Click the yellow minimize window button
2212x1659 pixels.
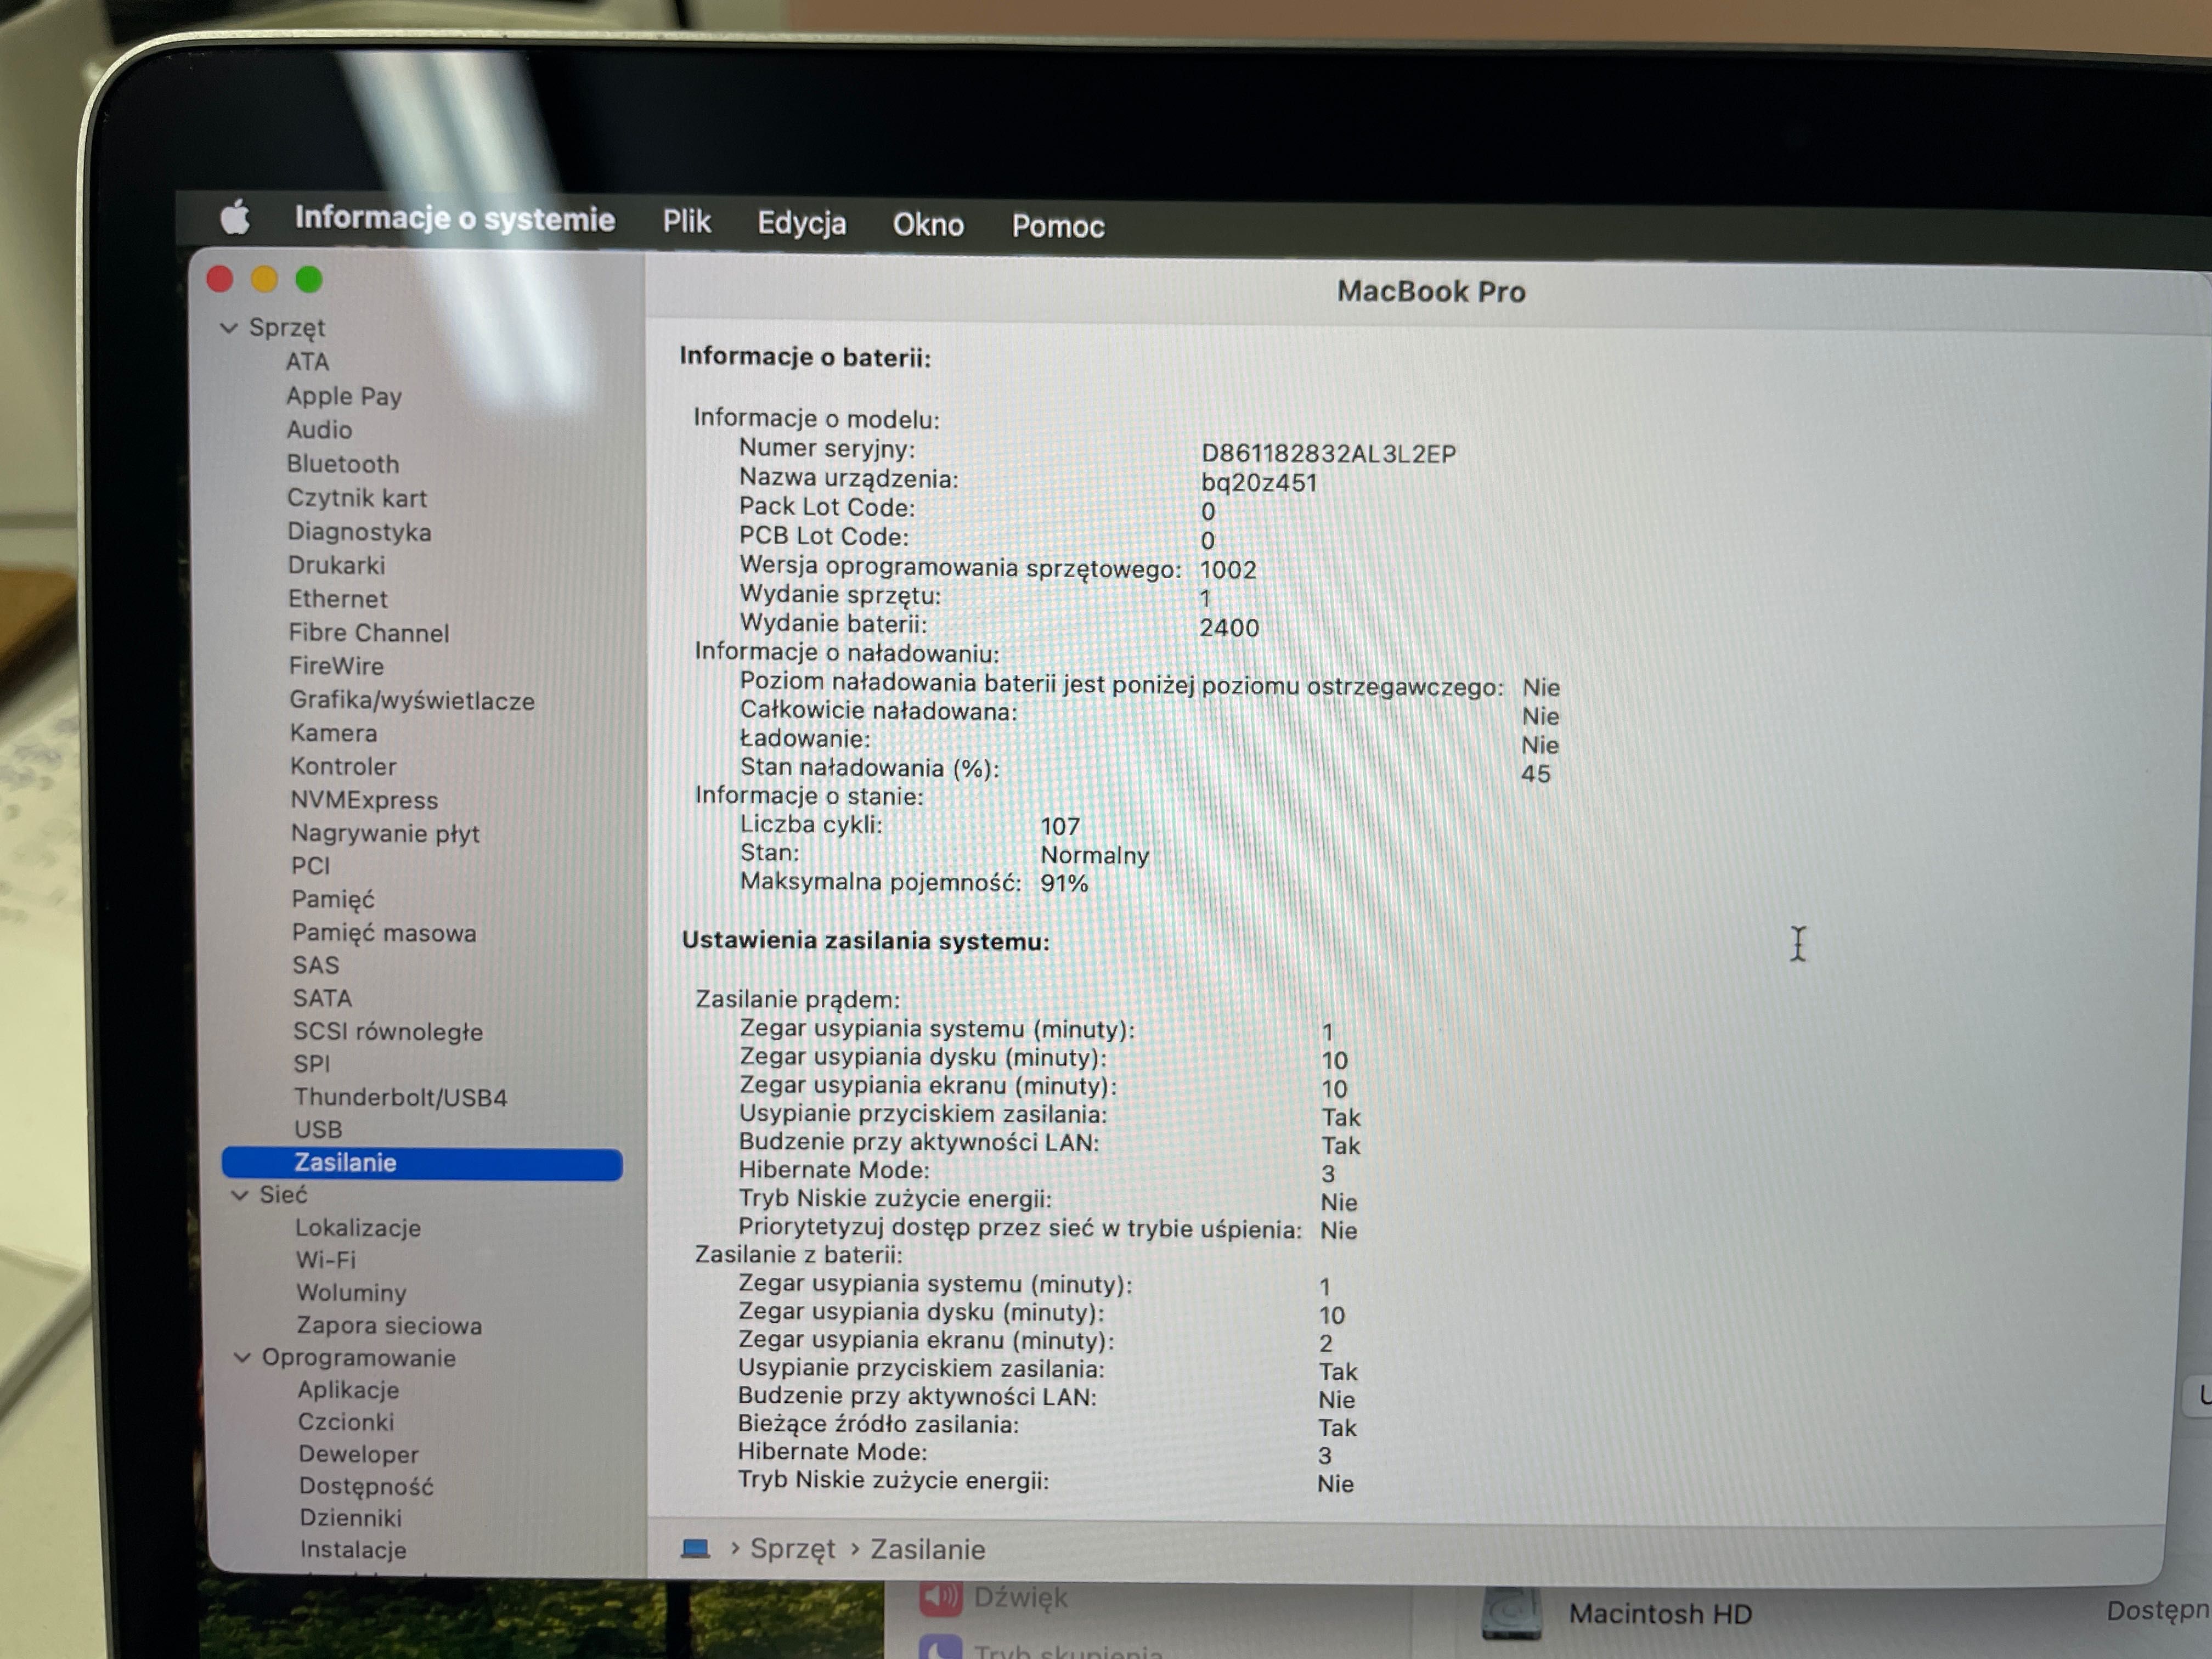[264, 279]
